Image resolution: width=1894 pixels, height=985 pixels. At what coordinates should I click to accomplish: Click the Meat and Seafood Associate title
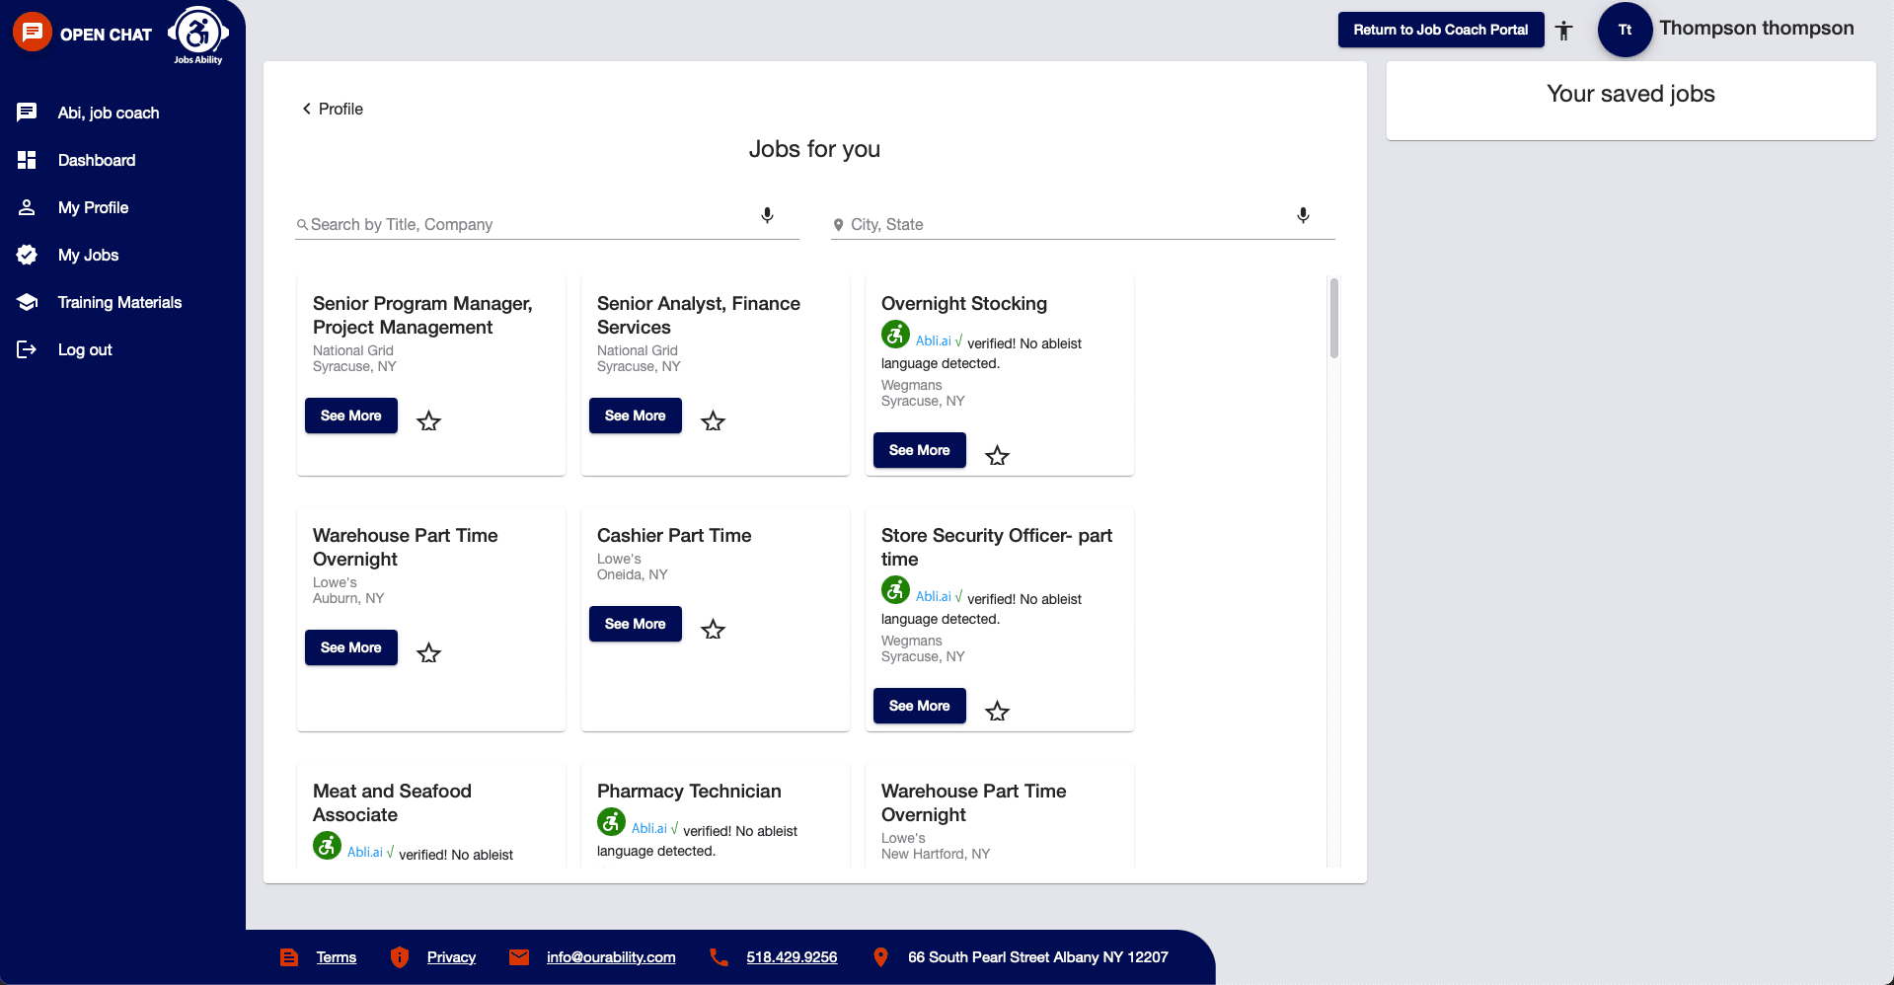(392, 802)
